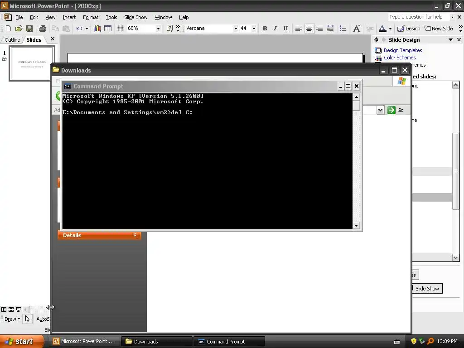This screenshot has height=348, width=464.
Task: Toggle Bold formatting
Action: (265, 29)
